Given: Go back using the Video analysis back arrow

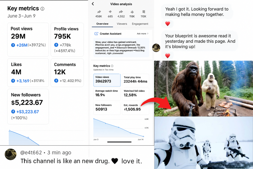Looking at the screenshot, I should click(93, 4).
